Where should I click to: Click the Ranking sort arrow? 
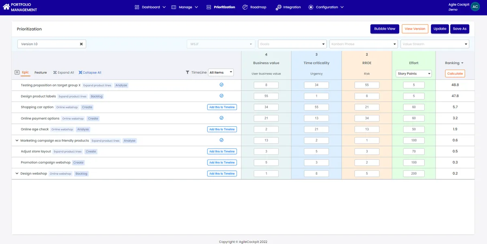pyautogui.click(x=462, y=63)
